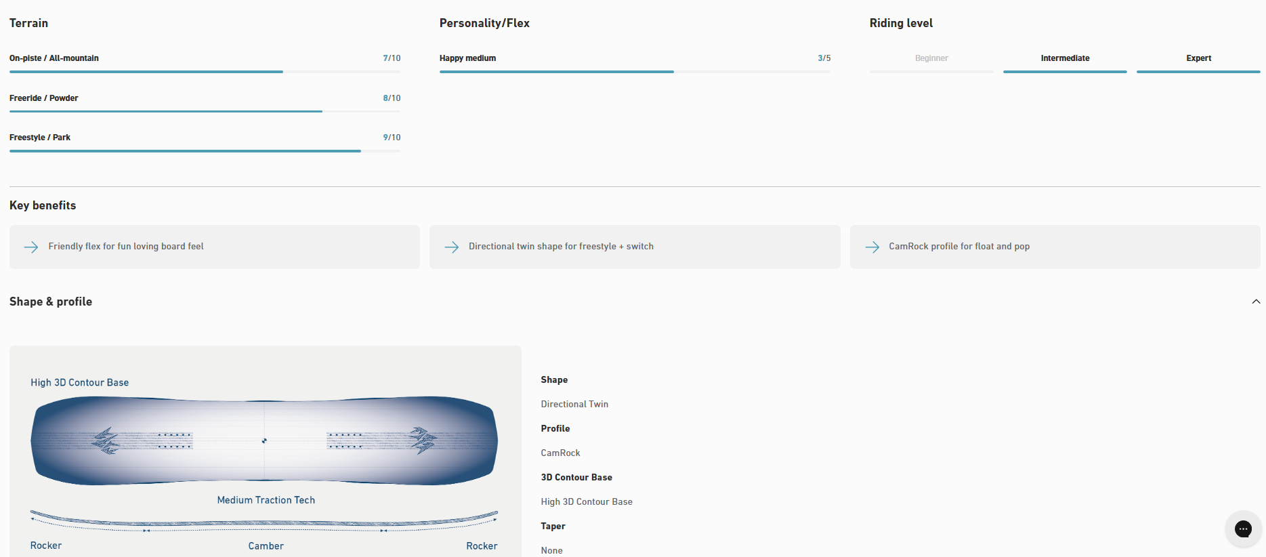The width and height of the screenshot is (1266, 557).
Task: Select the Beginner riding level
Action: (x=931, y=58)
